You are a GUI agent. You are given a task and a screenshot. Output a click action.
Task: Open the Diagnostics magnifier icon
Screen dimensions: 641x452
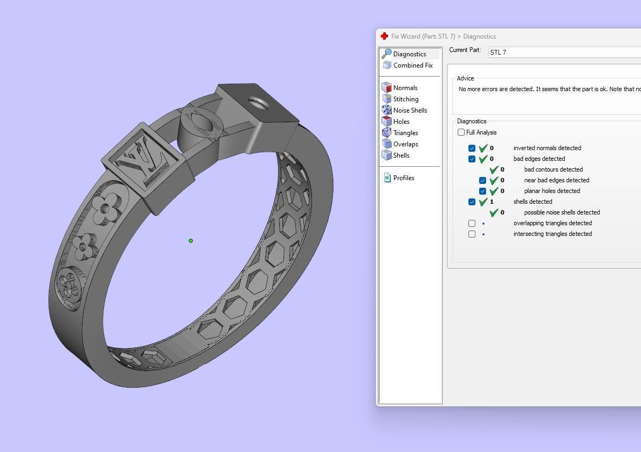click(386, 54)
